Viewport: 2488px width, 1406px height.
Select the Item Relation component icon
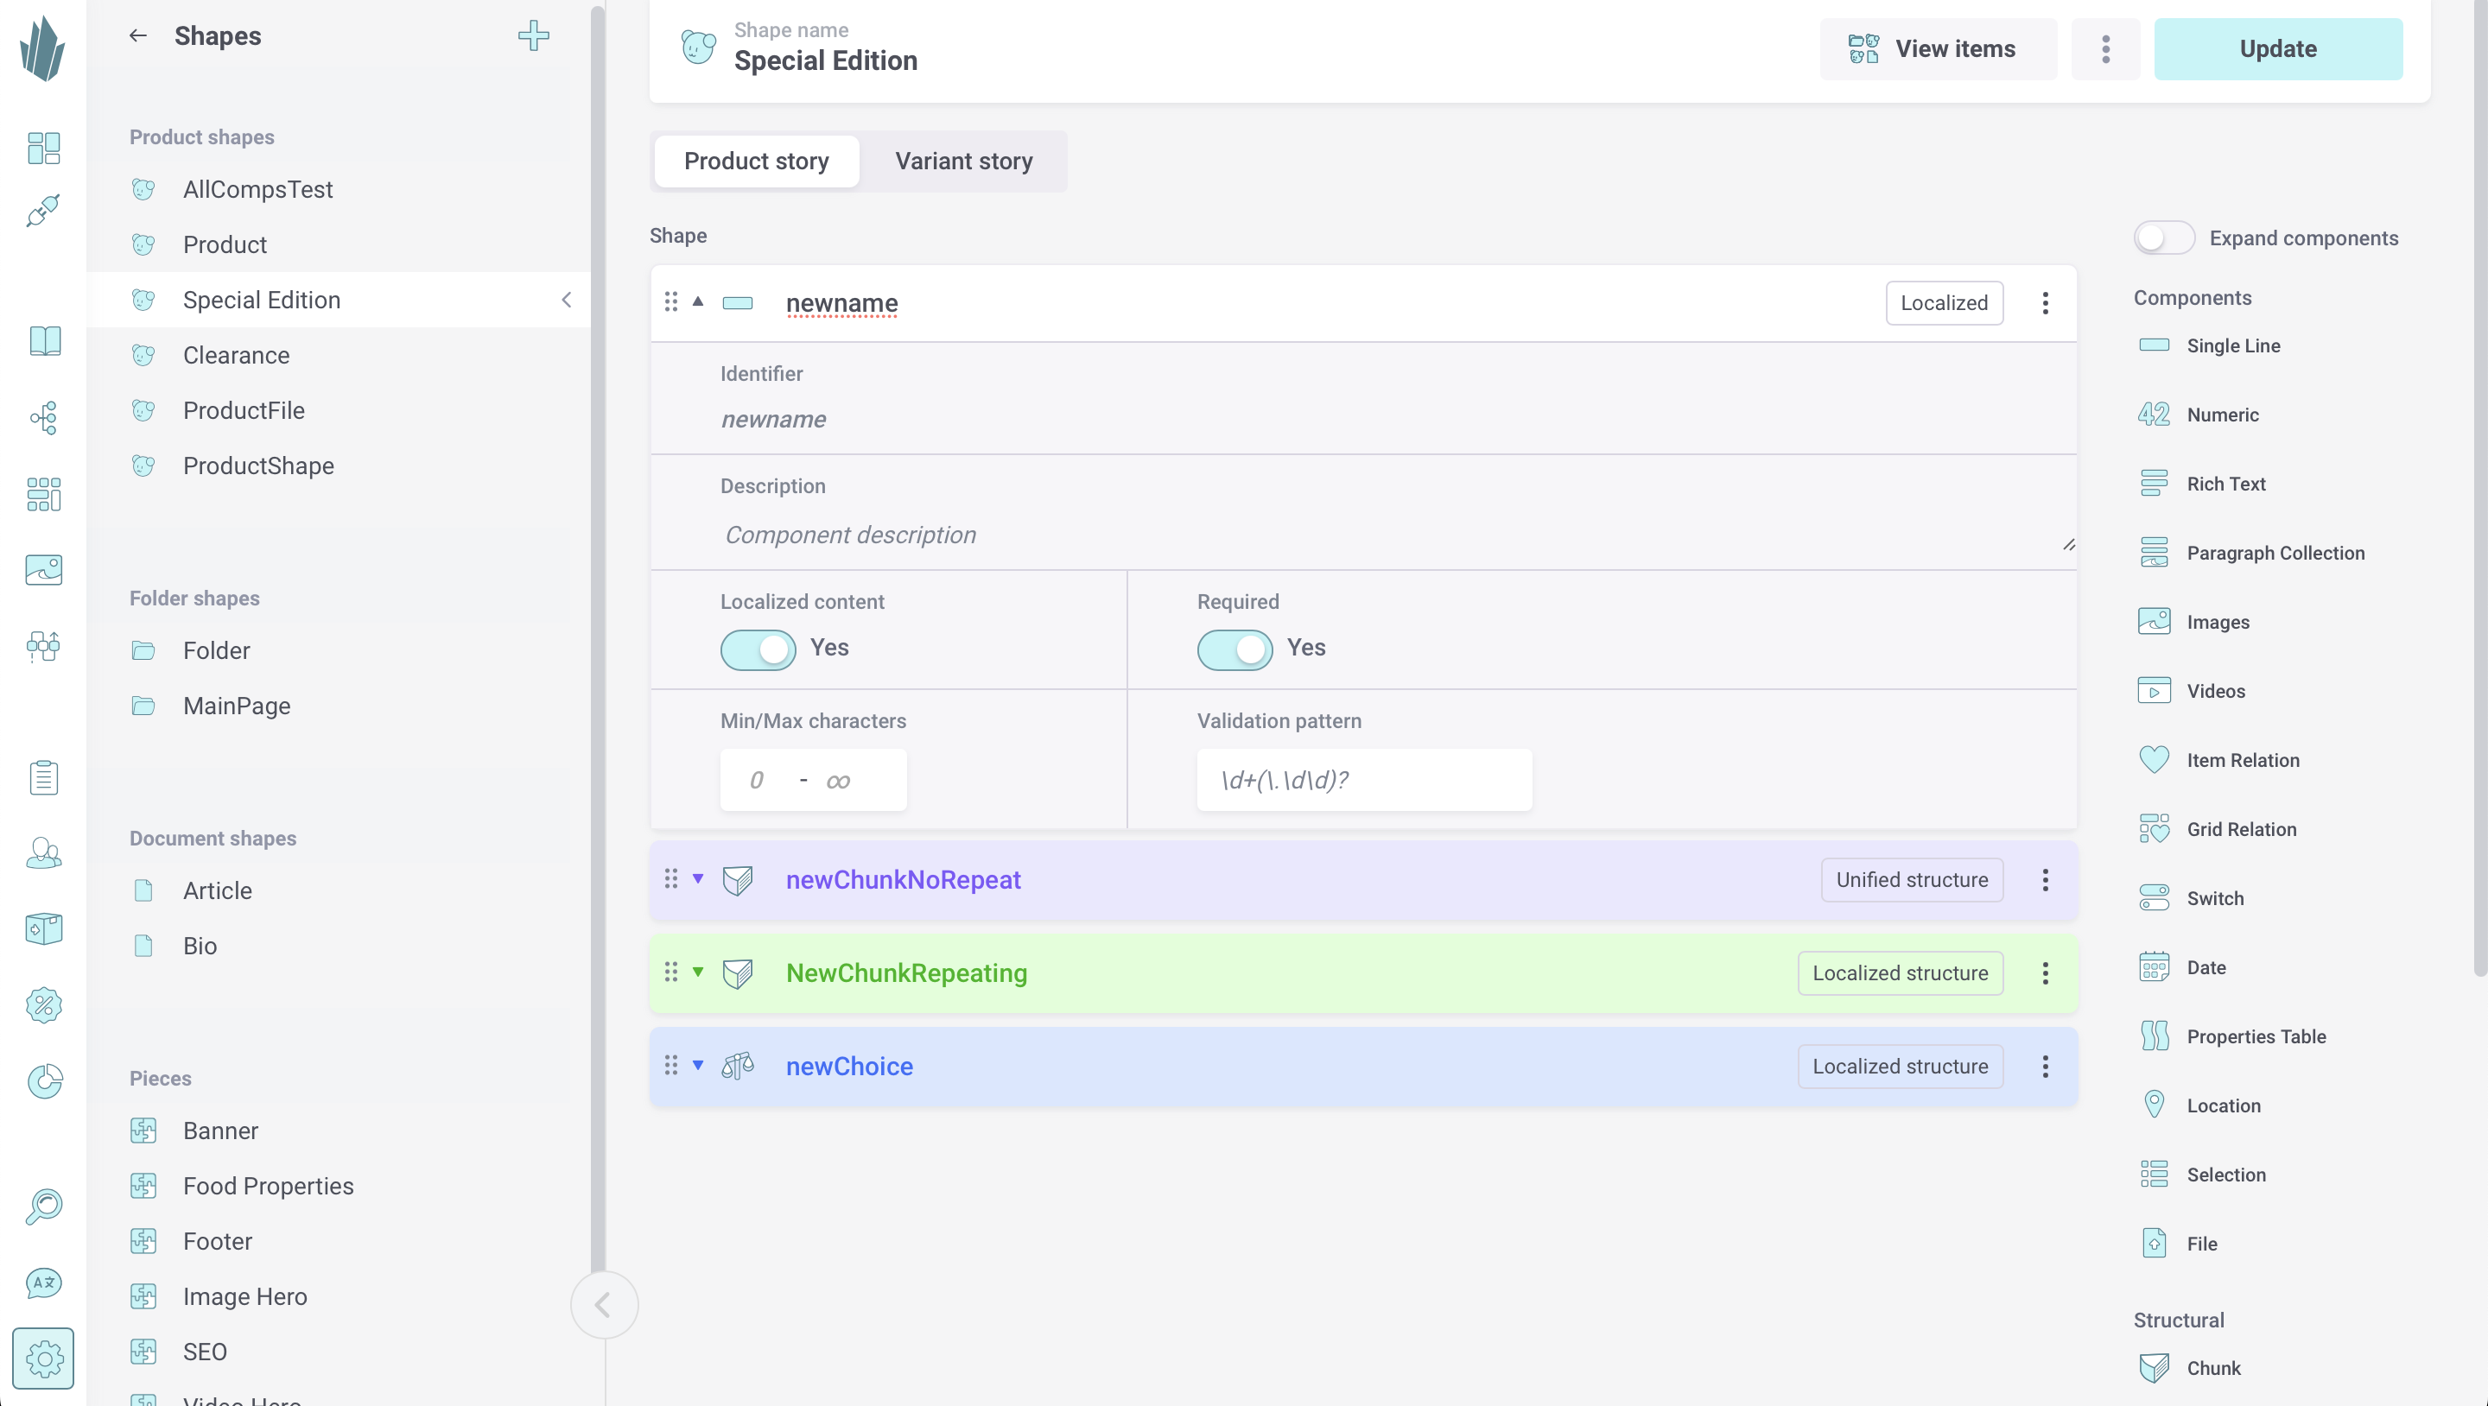click(x=2155, y=758)
